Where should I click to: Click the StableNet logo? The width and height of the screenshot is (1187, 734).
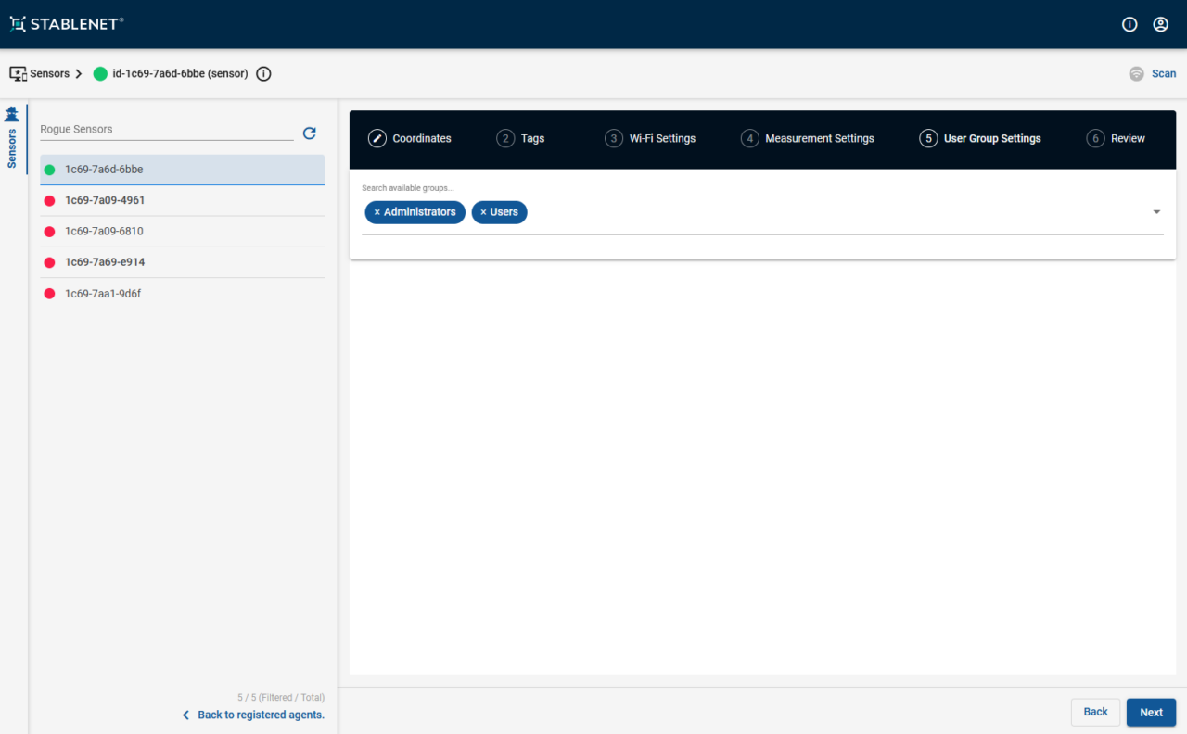click(67, 24)
